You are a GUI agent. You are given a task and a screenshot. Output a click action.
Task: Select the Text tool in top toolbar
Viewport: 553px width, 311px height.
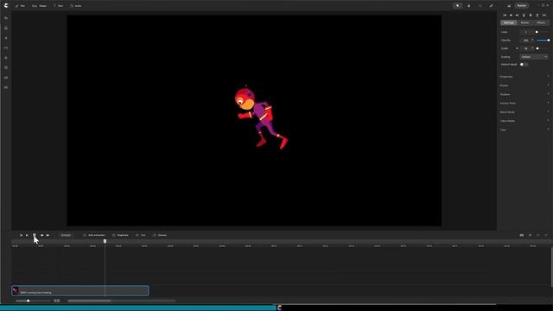tap(58, 6)
